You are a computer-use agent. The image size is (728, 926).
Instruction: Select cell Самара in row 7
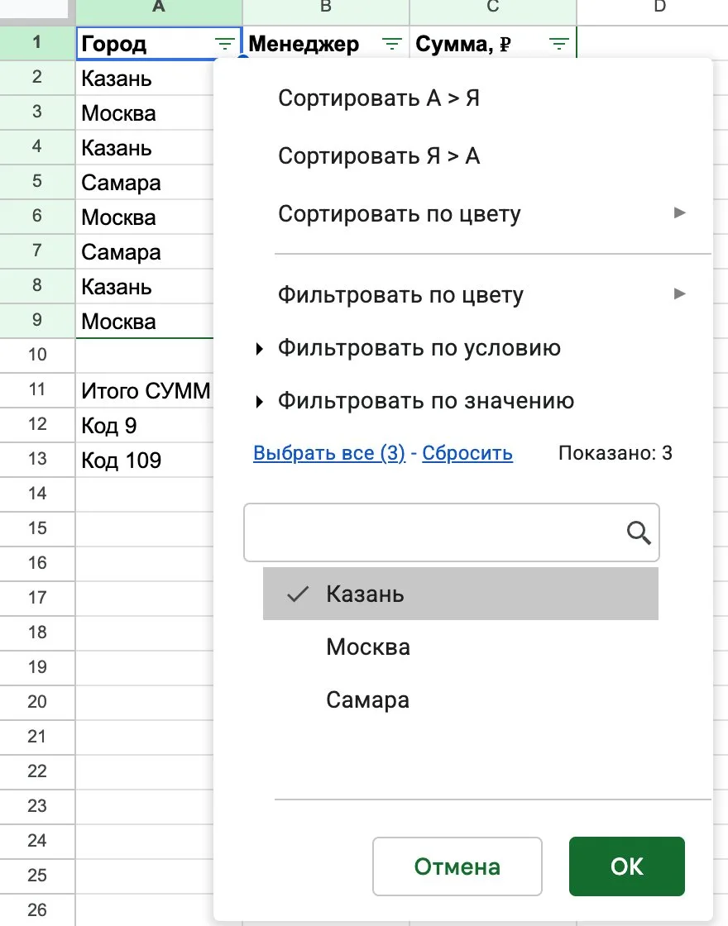point(145,252)
